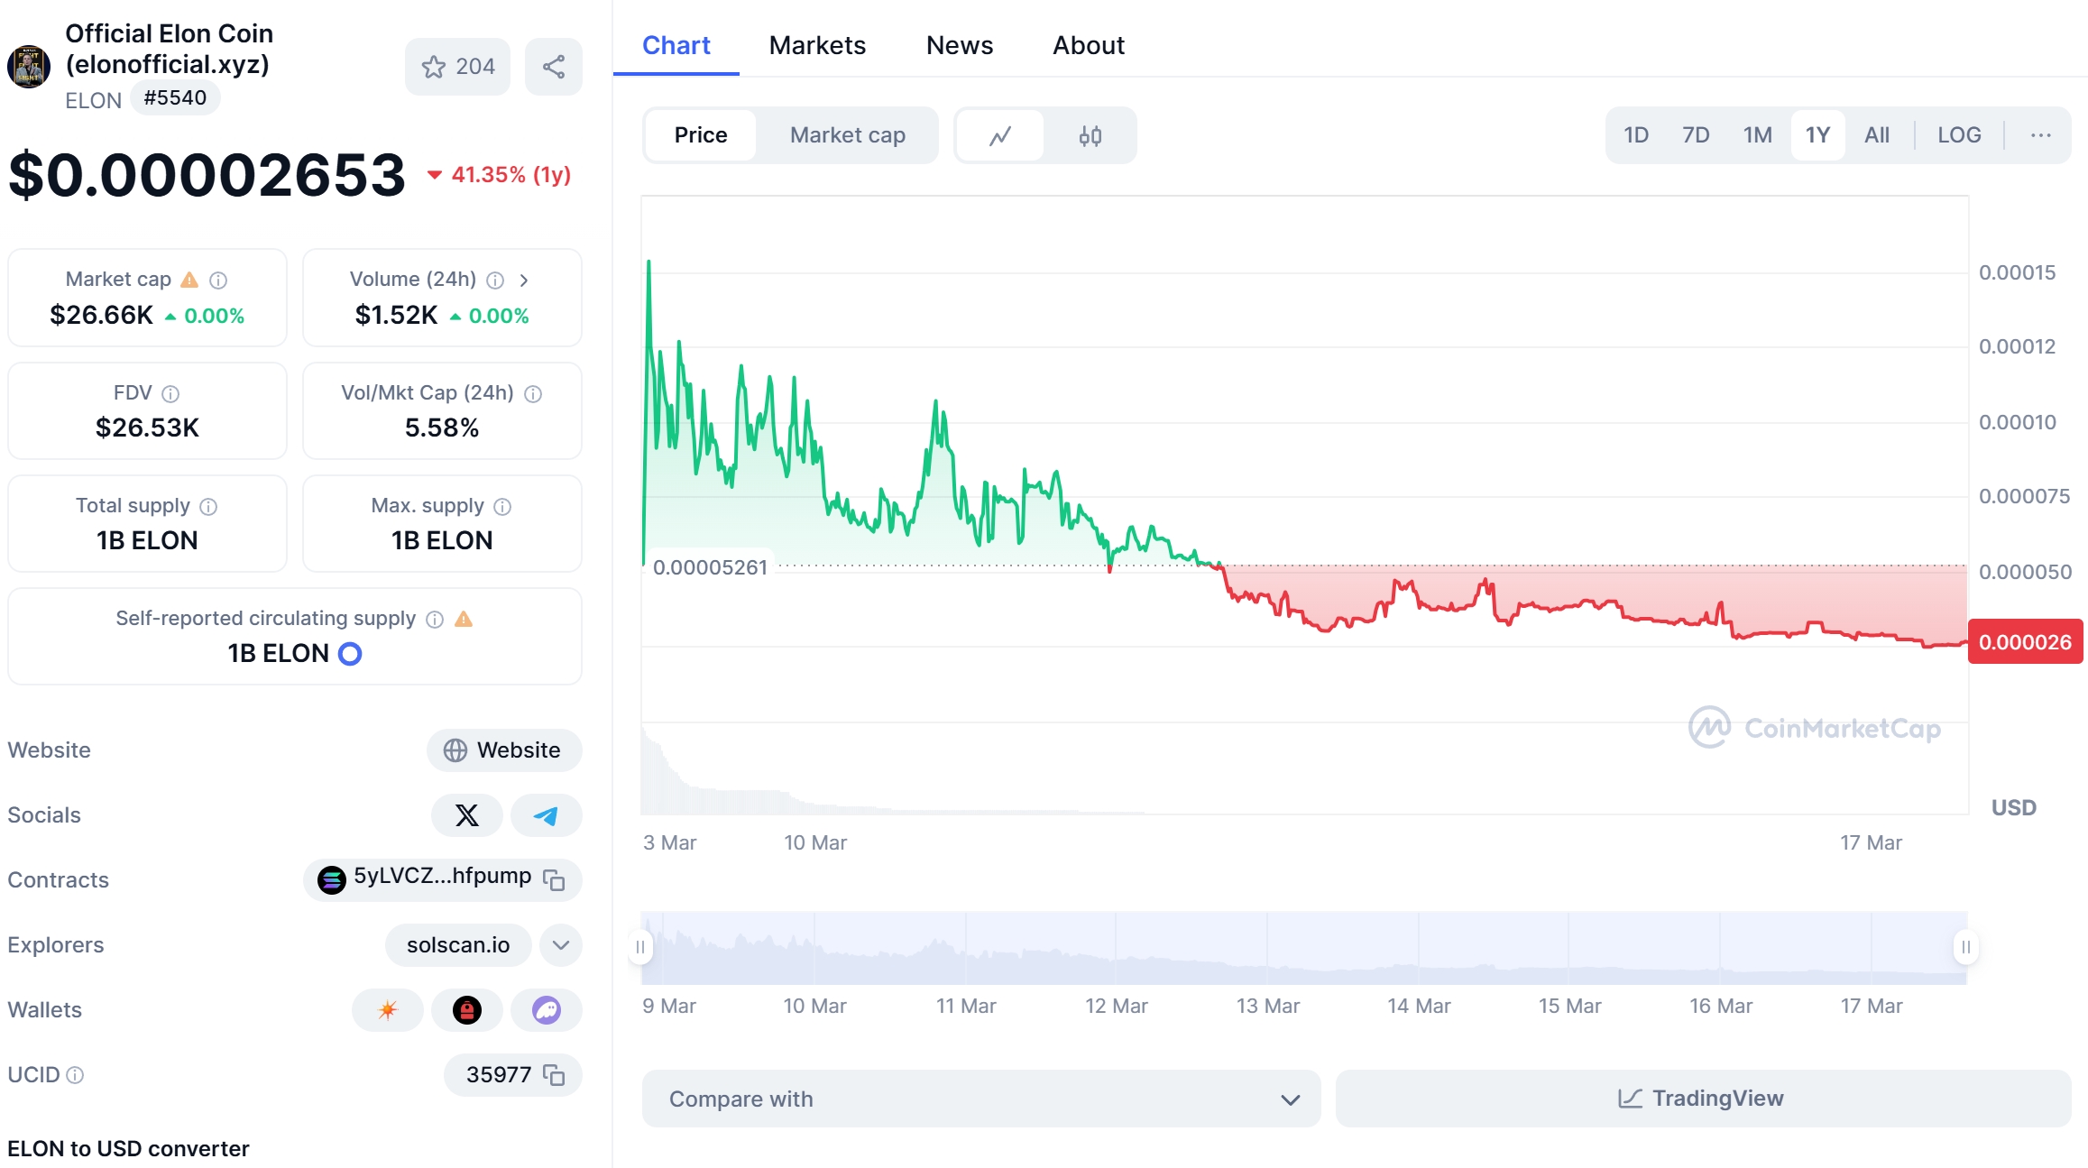Open the share options icon
Image resolution: width=2088 pixels, height=1168 pixels.
(554, 67)
